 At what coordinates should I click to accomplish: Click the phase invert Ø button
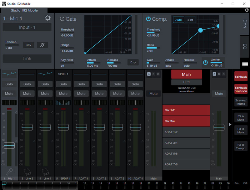(42, 45)
